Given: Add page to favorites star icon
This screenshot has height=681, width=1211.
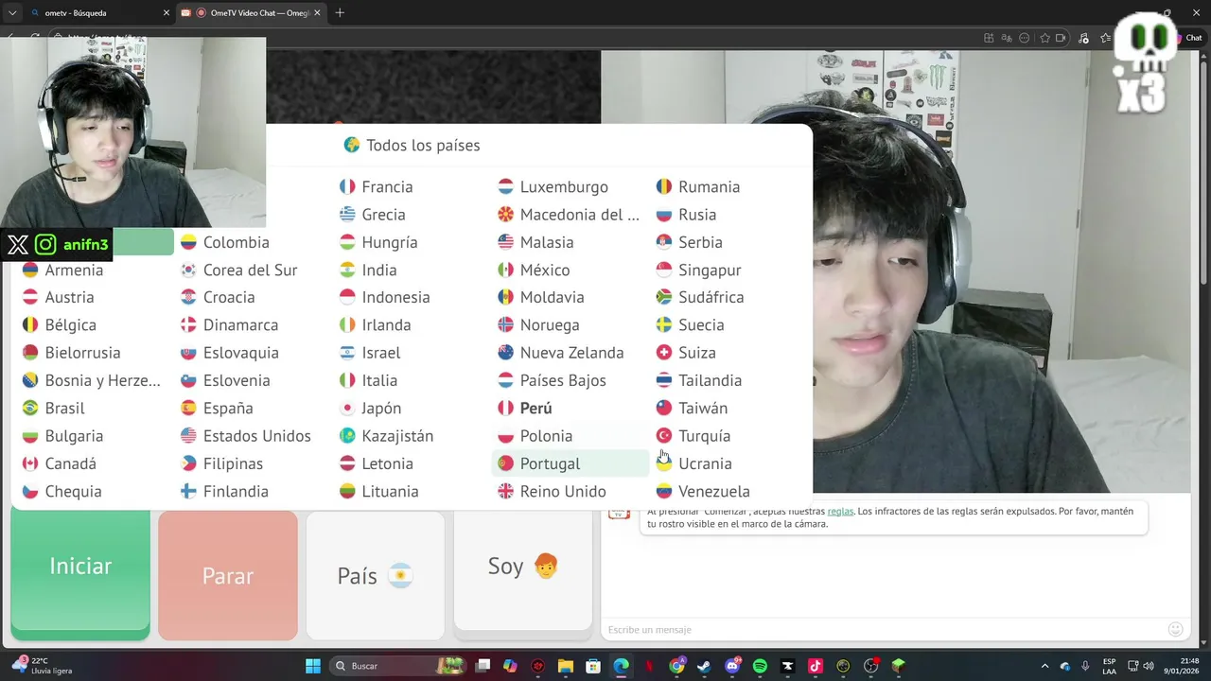Looking at the screenshot, I should pyautogui.click(x=1044, y=38).
